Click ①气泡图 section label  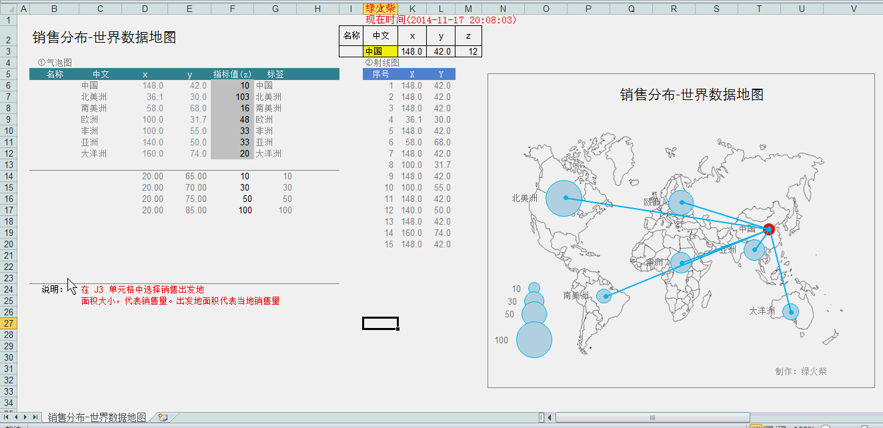coord(55,63)
